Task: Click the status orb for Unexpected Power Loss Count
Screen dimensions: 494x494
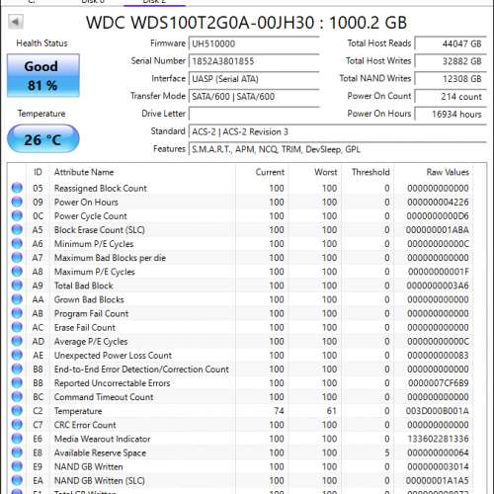Action: coord(17,355)
